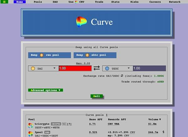Click the USD tag on 3pool
This screenshot has width=188, height=137.
tap(47, 132)
